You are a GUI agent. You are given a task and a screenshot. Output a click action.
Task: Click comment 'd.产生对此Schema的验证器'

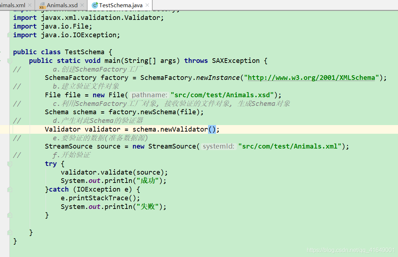(x=98, y=120)
